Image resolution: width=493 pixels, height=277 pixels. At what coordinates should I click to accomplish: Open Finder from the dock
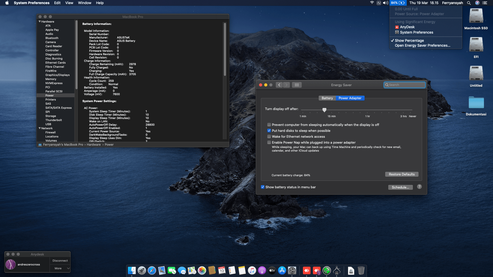132,270
